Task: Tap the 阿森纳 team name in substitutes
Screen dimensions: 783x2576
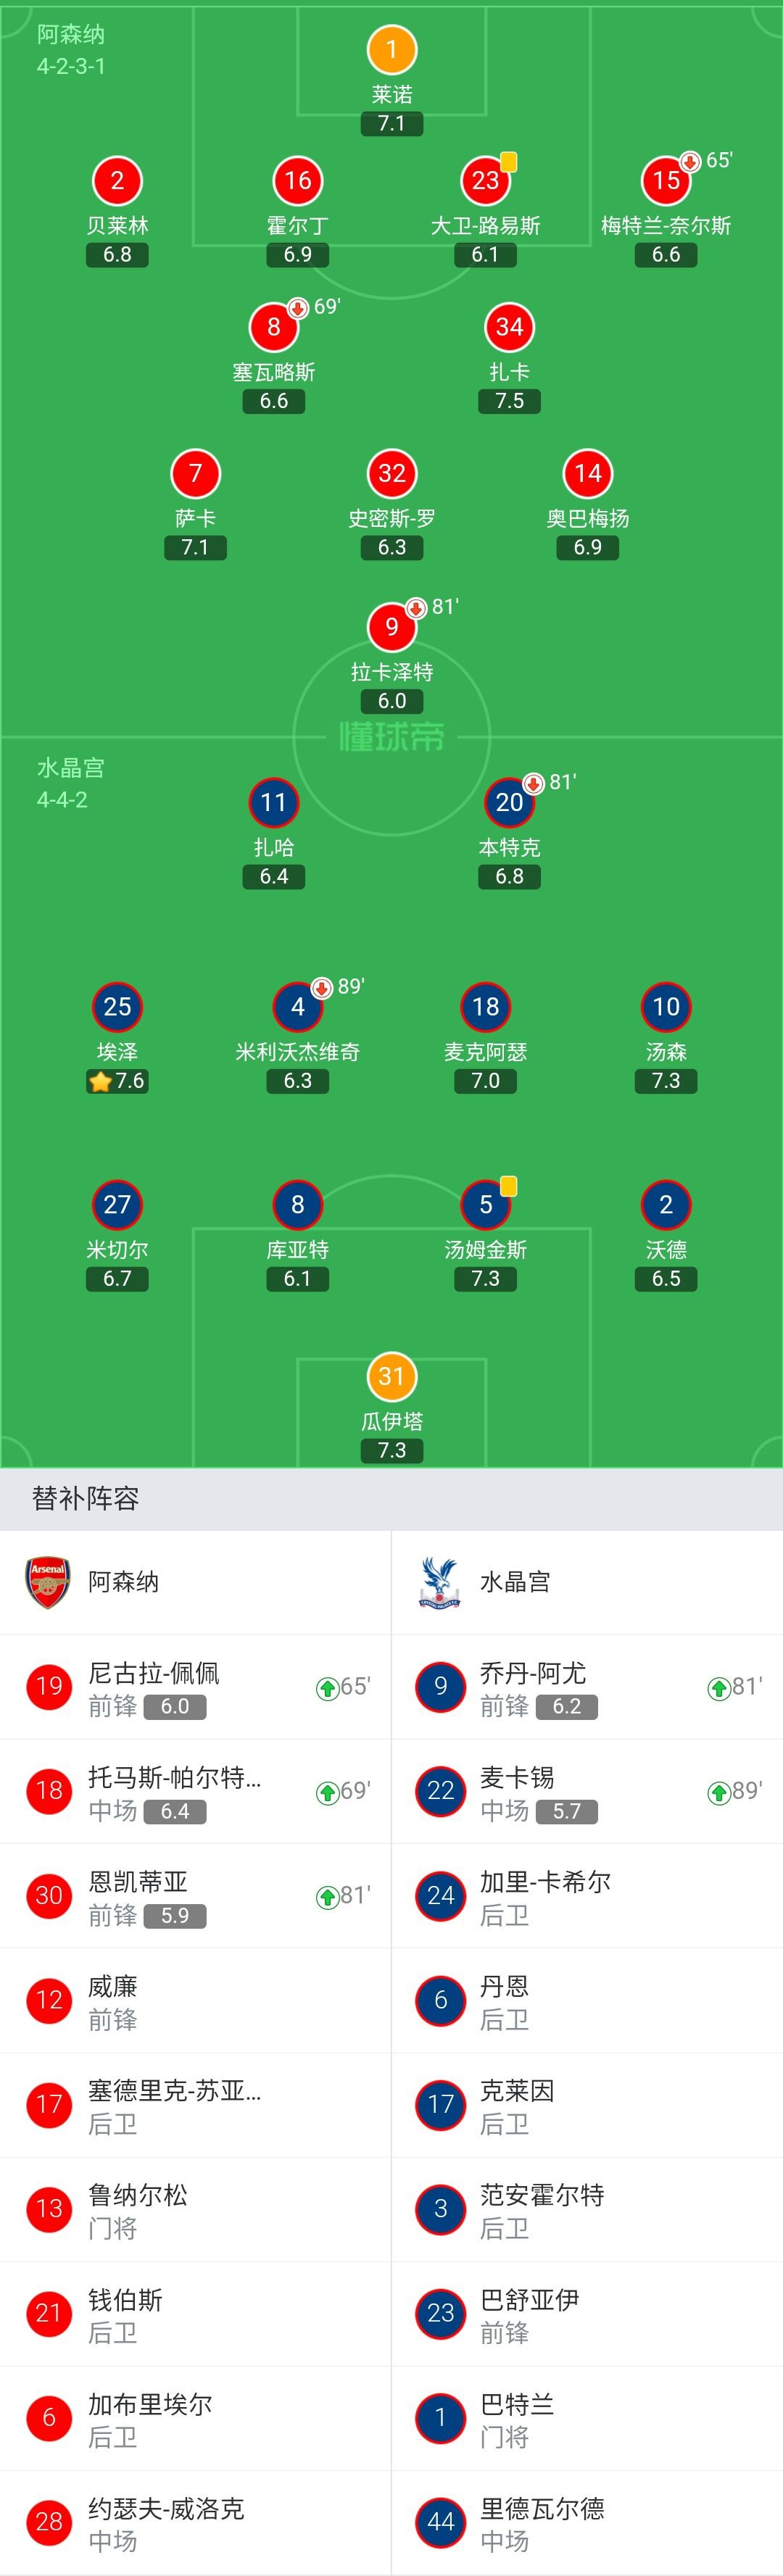Action: pyautogui.click(x=123, y=1582)
